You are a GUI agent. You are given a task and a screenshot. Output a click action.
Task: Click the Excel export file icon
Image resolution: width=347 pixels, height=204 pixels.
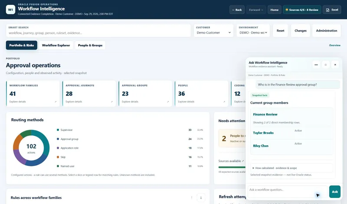(328, 10)
